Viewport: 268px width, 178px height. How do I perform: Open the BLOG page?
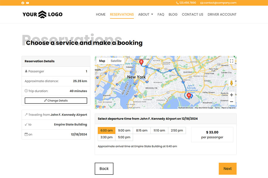(173, 15)
